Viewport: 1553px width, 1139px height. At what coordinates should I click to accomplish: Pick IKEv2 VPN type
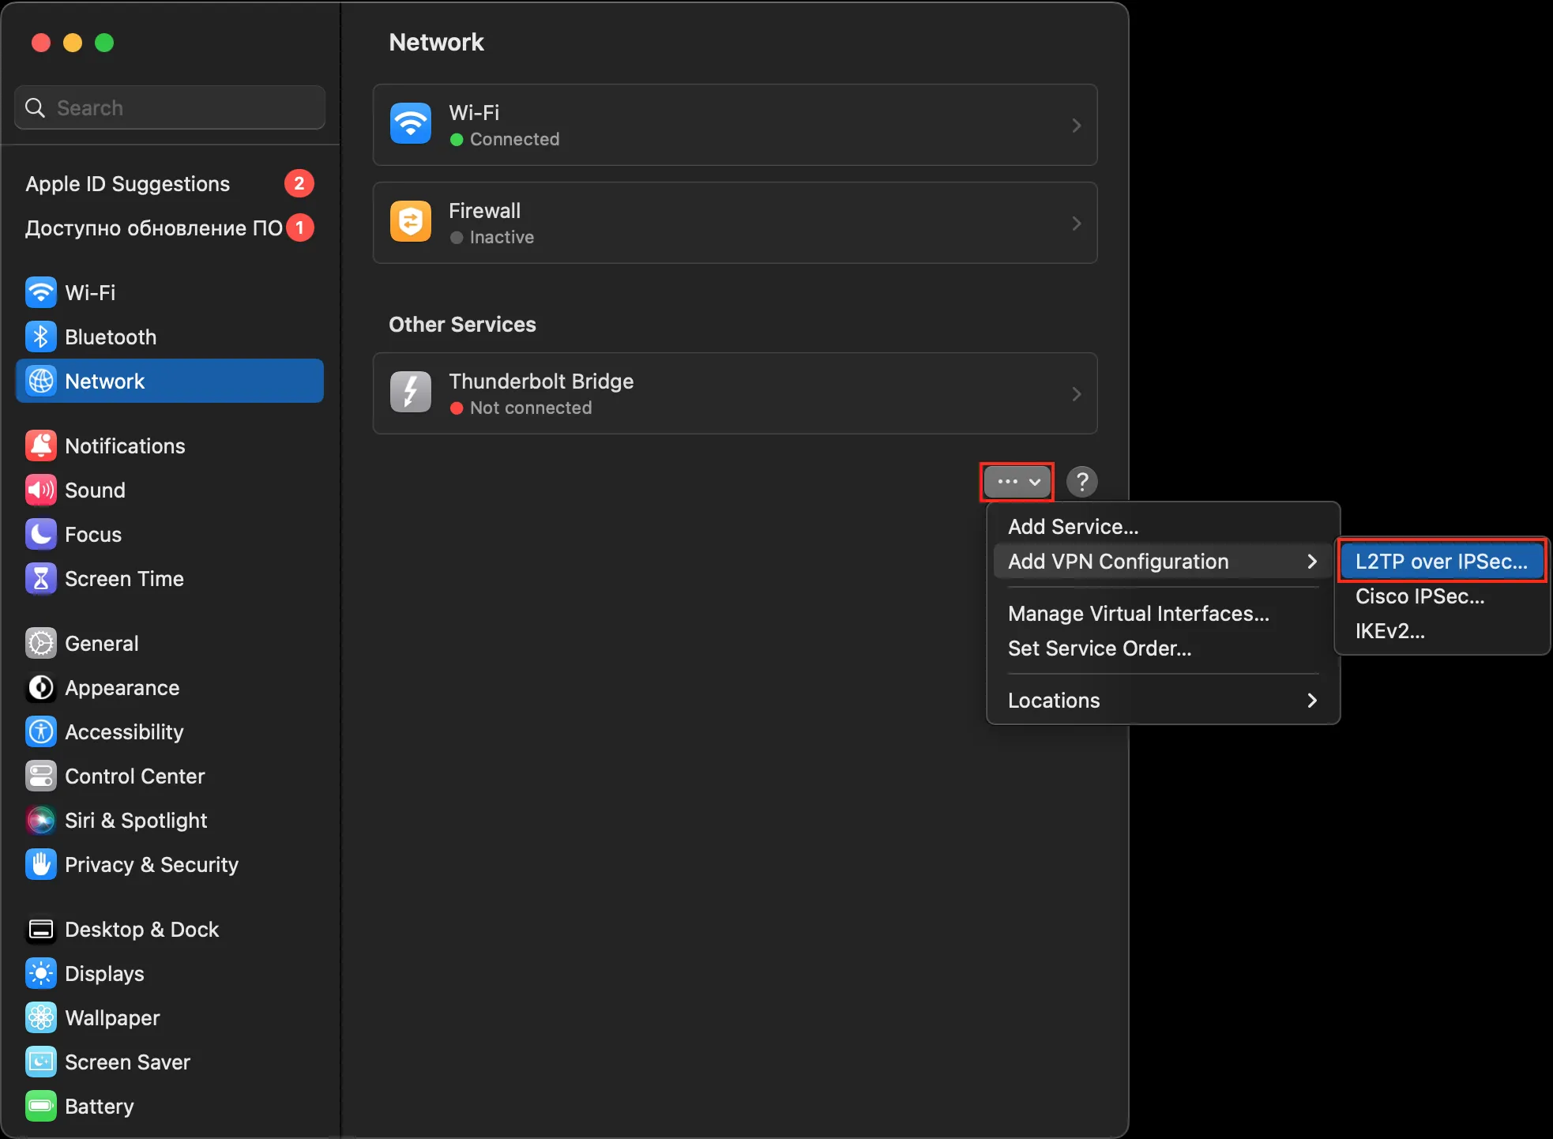pos(1389,631)
